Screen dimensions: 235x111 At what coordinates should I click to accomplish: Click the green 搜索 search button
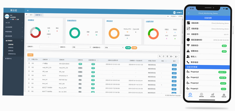click(128, 48)
